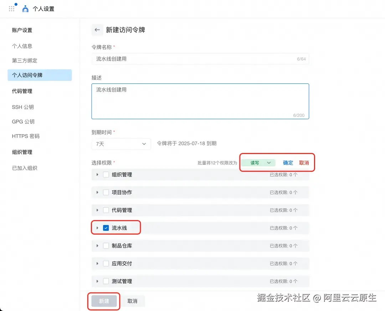Screen dimensions: 385x311
Task: Check the 测试管理 checkbox
Action: [x=106, y=281]
